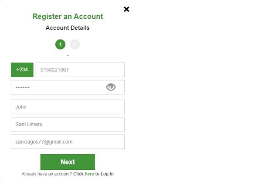
Task: Select the Sani Umaru last name field
Action: click(x=68, y=124)
